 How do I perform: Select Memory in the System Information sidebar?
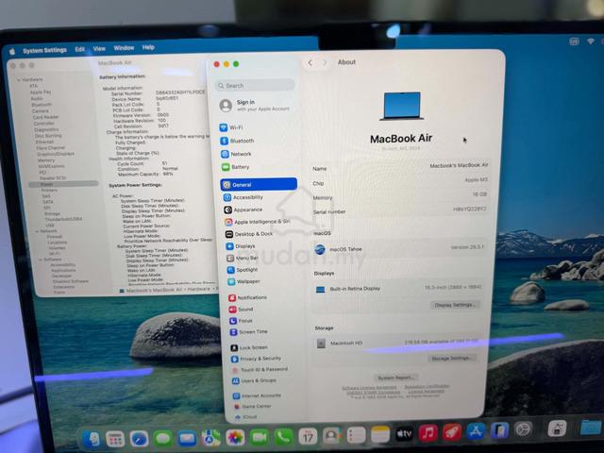[46, 160]
